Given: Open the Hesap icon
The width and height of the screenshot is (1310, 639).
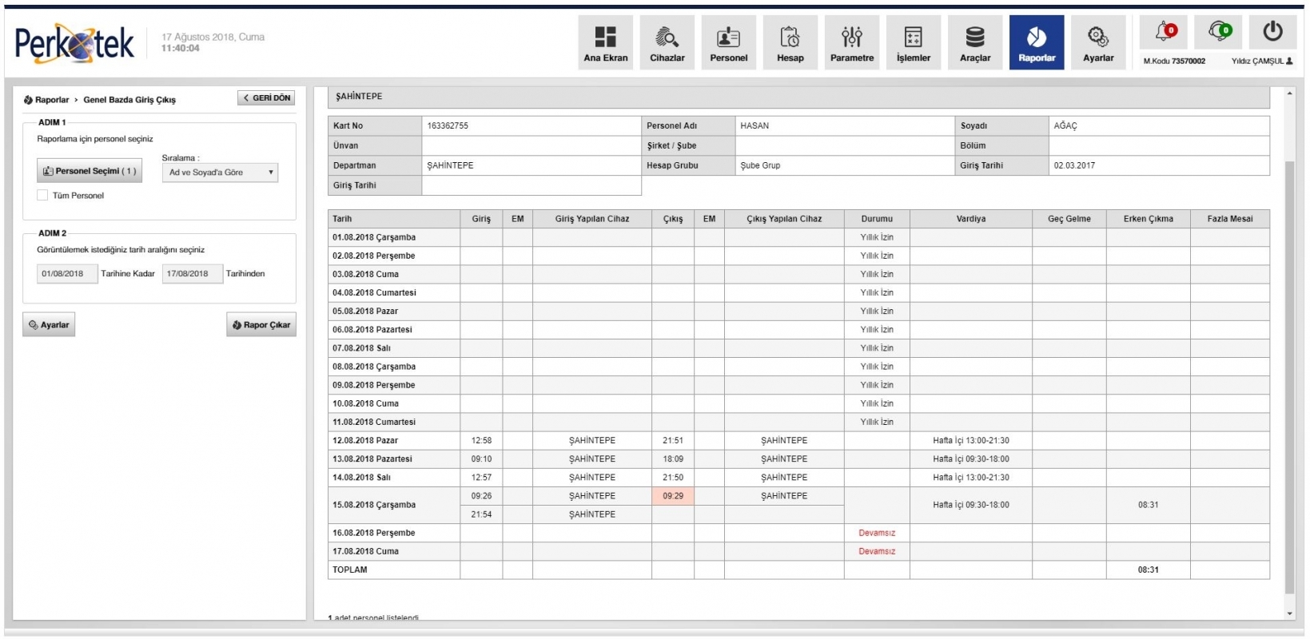Looking at the screenshot, I should [790, 42].
